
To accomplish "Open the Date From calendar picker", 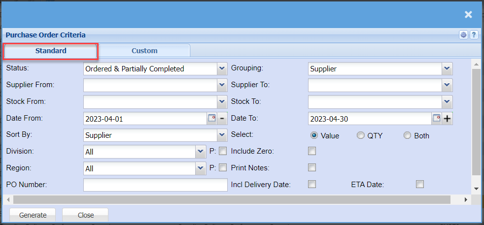I will point(212,118).
